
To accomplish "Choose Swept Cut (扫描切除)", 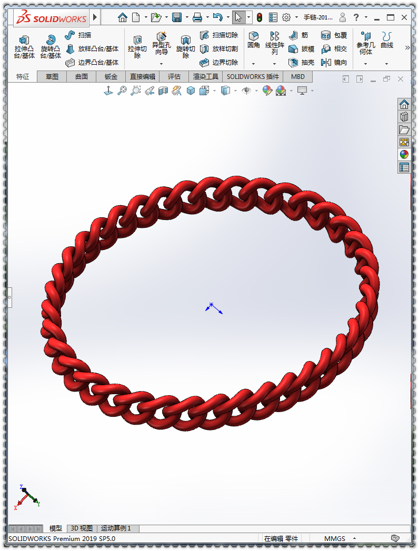I will [x=219, y=35].
